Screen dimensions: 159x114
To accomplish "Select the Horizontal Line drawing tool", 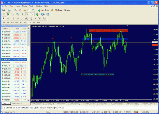I will [x=18, y=18].
